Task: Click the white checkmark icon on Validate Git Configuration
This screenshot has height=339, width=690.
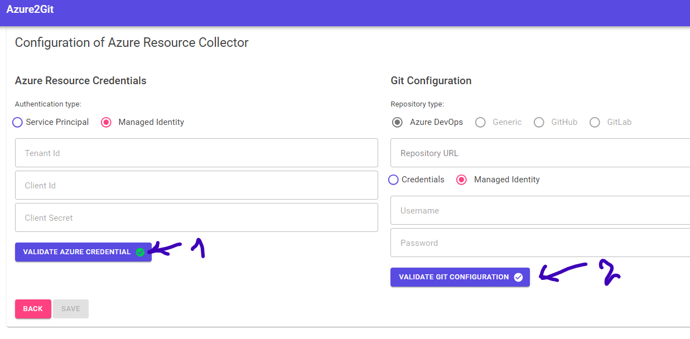Action: 518,277
